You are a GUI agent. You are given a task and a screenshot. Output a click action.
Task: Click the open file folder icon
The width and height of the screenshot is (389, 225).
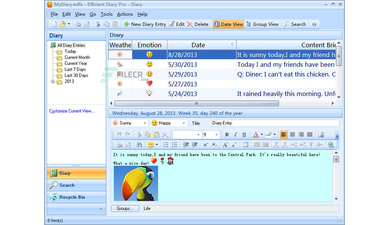tap(62, 24)
